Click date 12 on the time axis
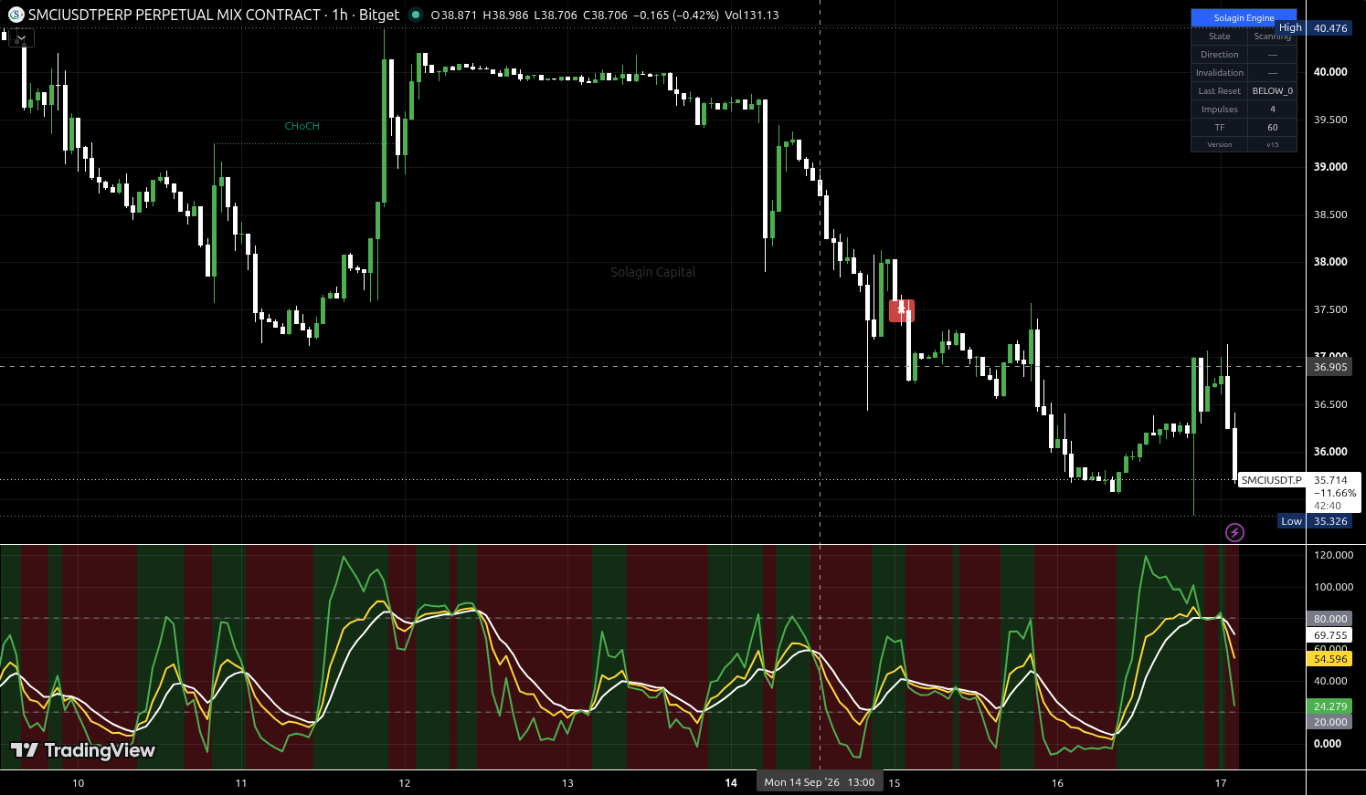 [x=405, y=783]
